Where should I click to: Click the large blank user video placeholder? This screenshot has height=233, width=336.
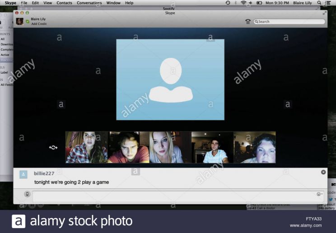click(170, 79)
